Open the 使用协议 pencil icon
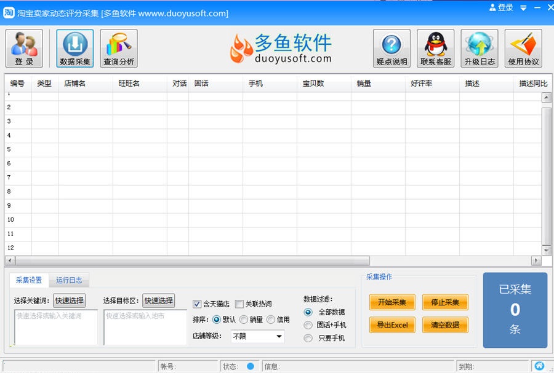Screen dimensions: 554x373 tap(523, 49)
